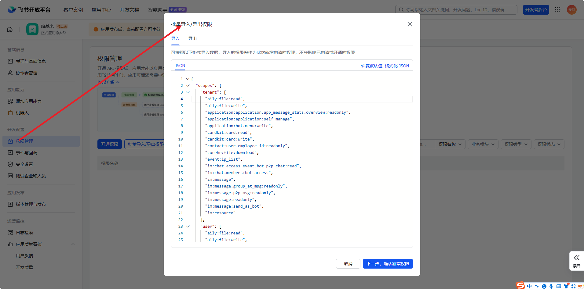Click 下一步，确认新增权限 button
The width and height of the screenshot is (584, 289).
tap(388, 264)
